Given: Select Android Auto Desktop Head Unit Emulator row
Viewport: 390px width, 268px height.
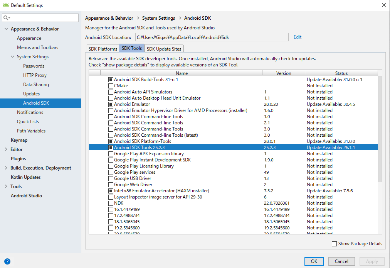Looking at the screenshot, I should [x=233, y=98].
